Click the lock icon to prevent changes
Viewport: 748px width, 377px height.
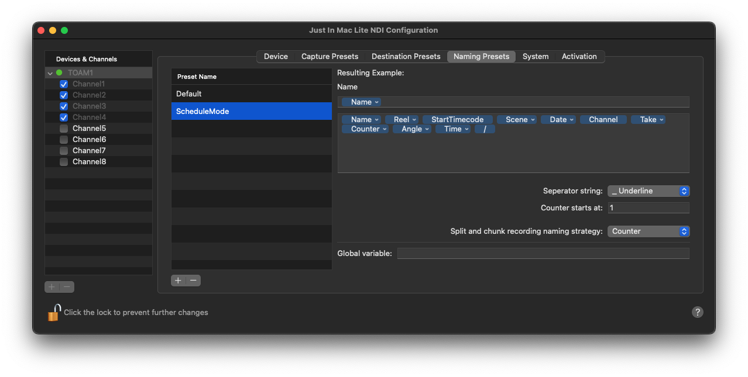click(54, 313)
